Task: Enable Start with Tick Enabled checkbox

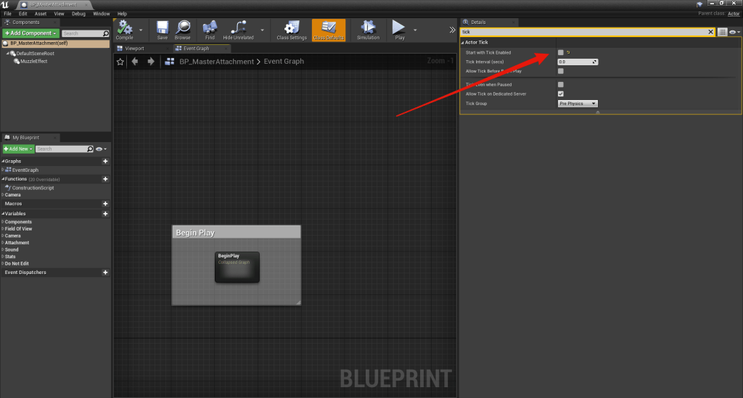Action: click(x=561, y=52)
